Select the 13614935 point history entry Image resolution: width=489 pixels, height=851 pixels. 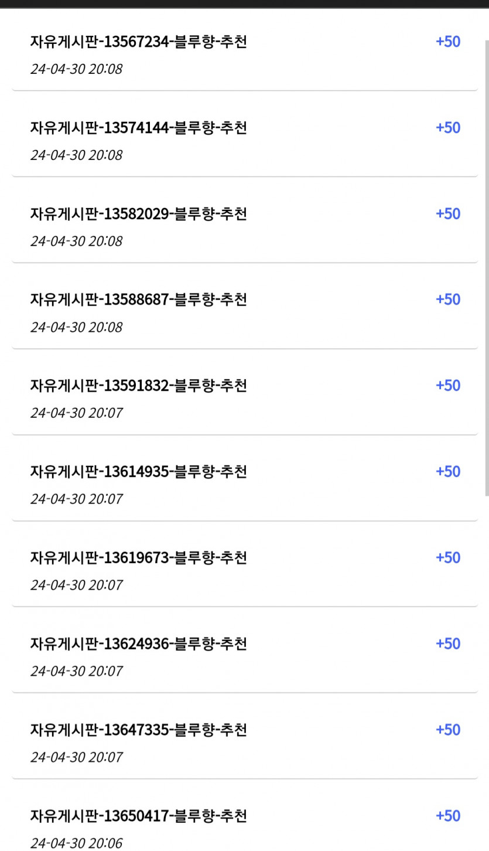coord(138,472)
